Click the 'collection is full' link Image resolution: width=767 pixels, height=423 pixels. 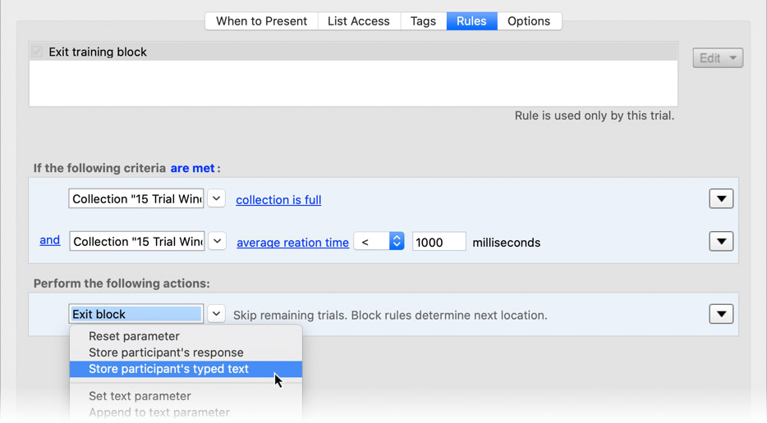(278, 200)
